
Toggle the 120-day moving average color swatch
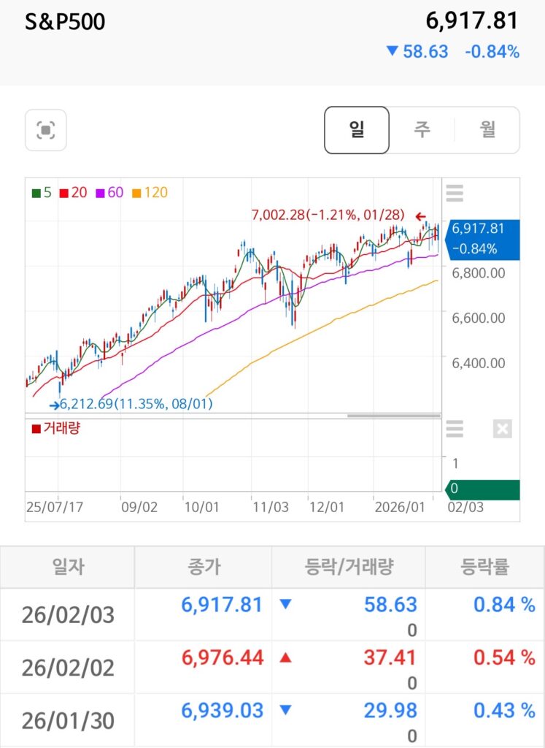[136, 194]
